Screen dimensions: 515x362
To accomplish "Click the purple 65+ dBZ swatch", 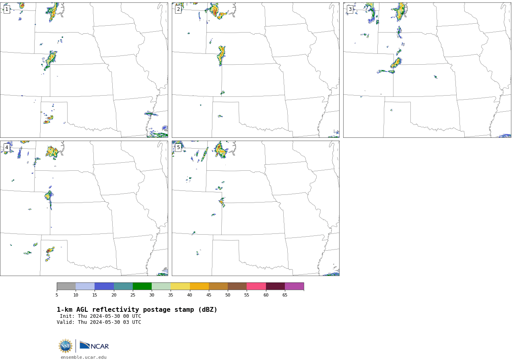I will [295, 286].
